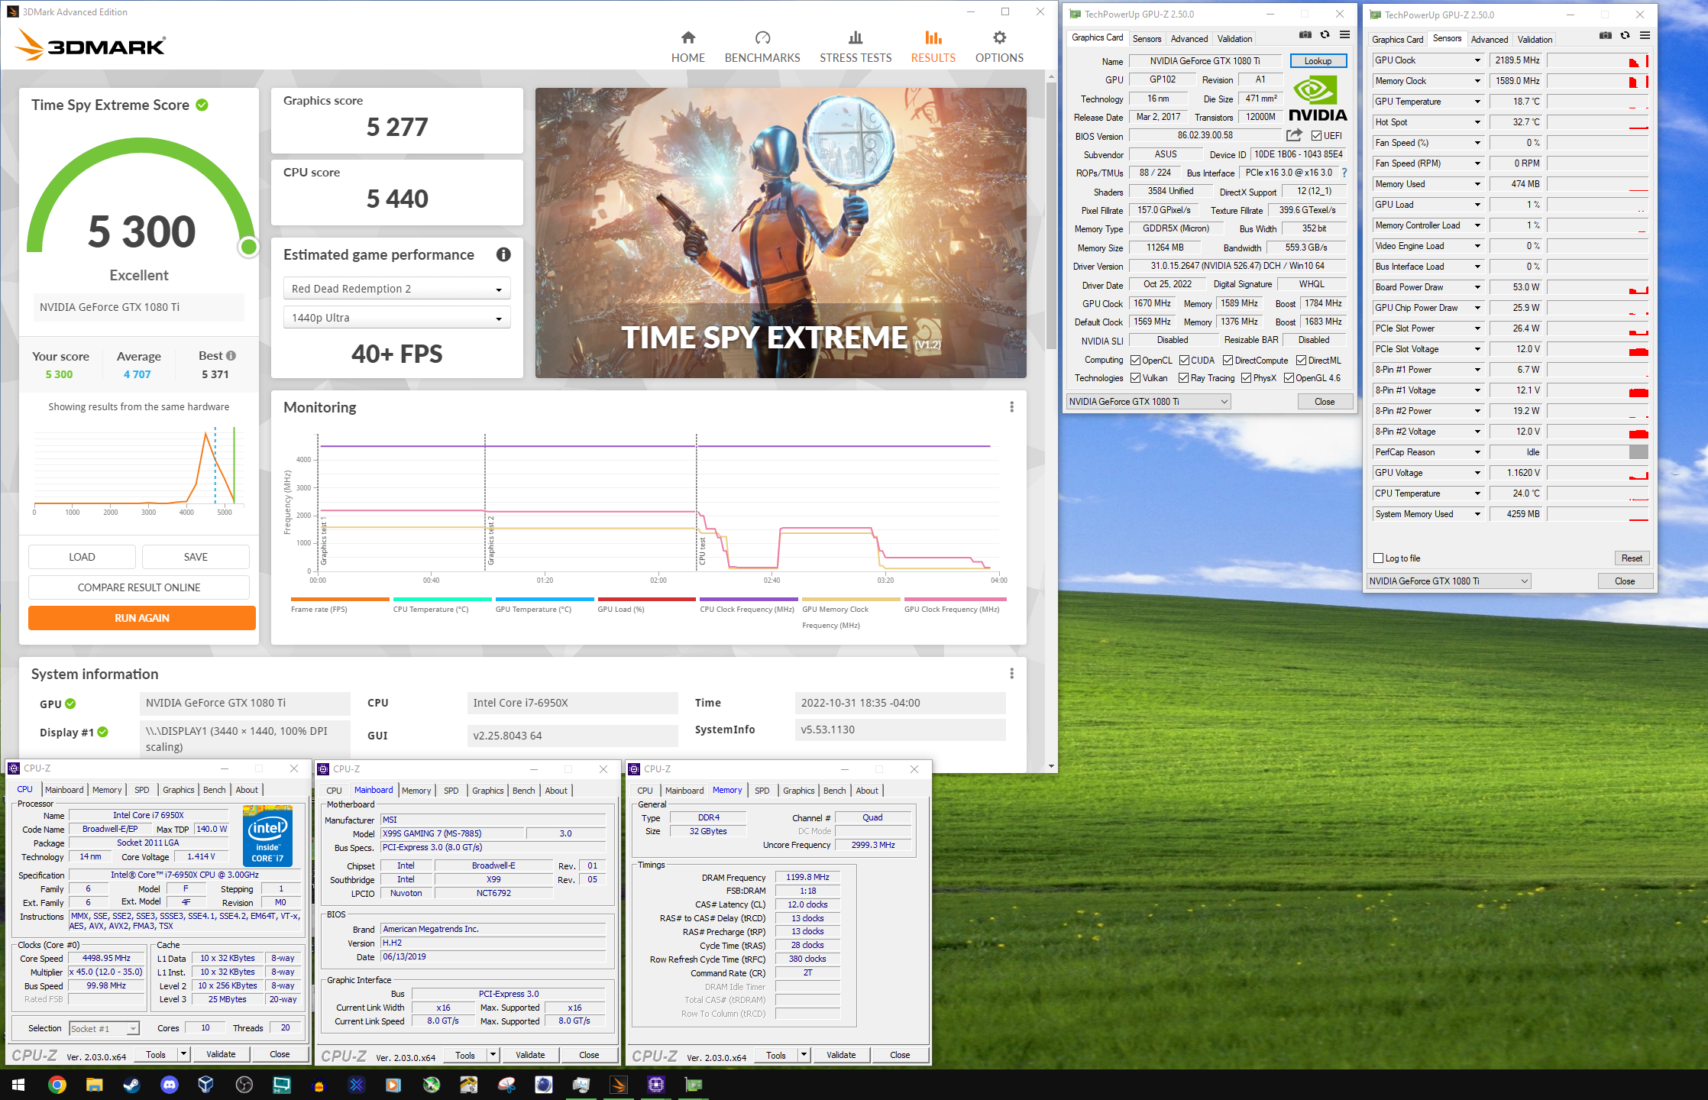Open the Red Dead Redemption 2 game dropdown
The width and height of the screenshot is (1708, 1100).
(396, 289)
